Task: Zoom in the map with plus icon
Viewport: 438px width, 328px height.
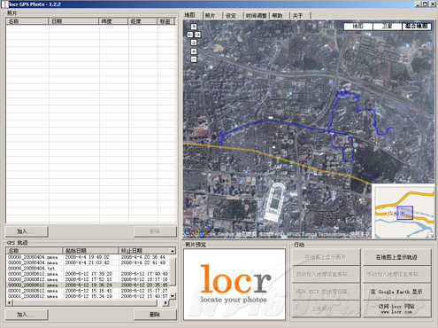Action: pyautogui.click(x=194, y=51)
